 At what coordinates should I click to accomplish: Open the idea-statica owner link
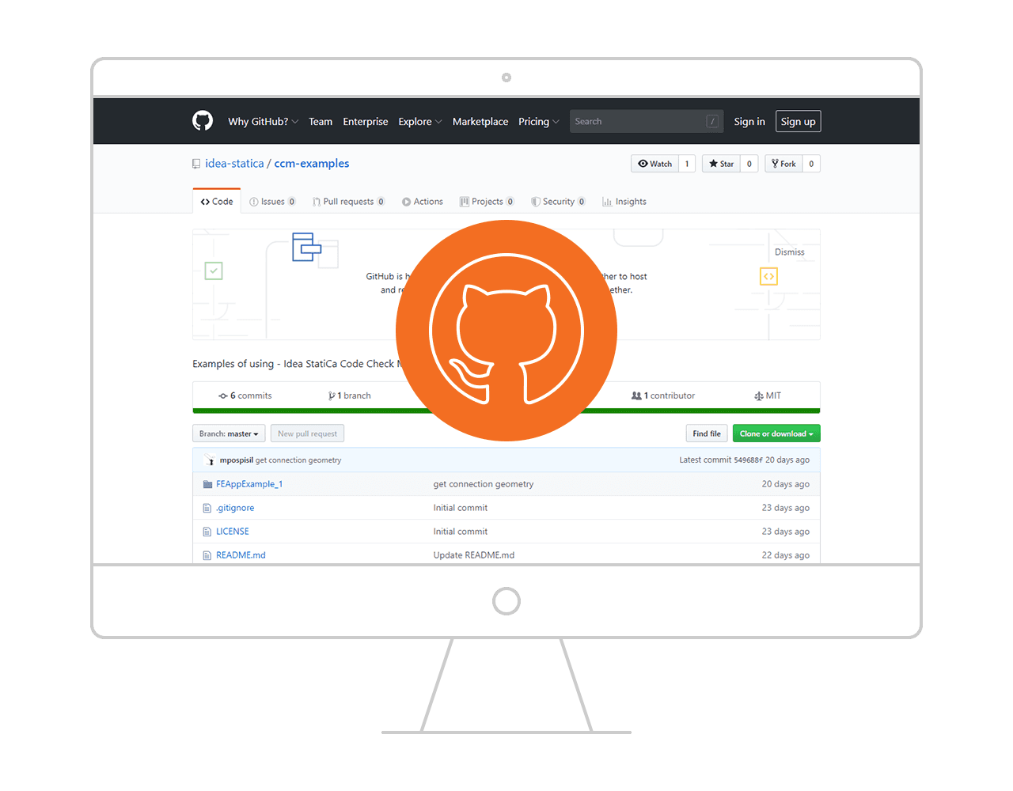pos(234,164)
